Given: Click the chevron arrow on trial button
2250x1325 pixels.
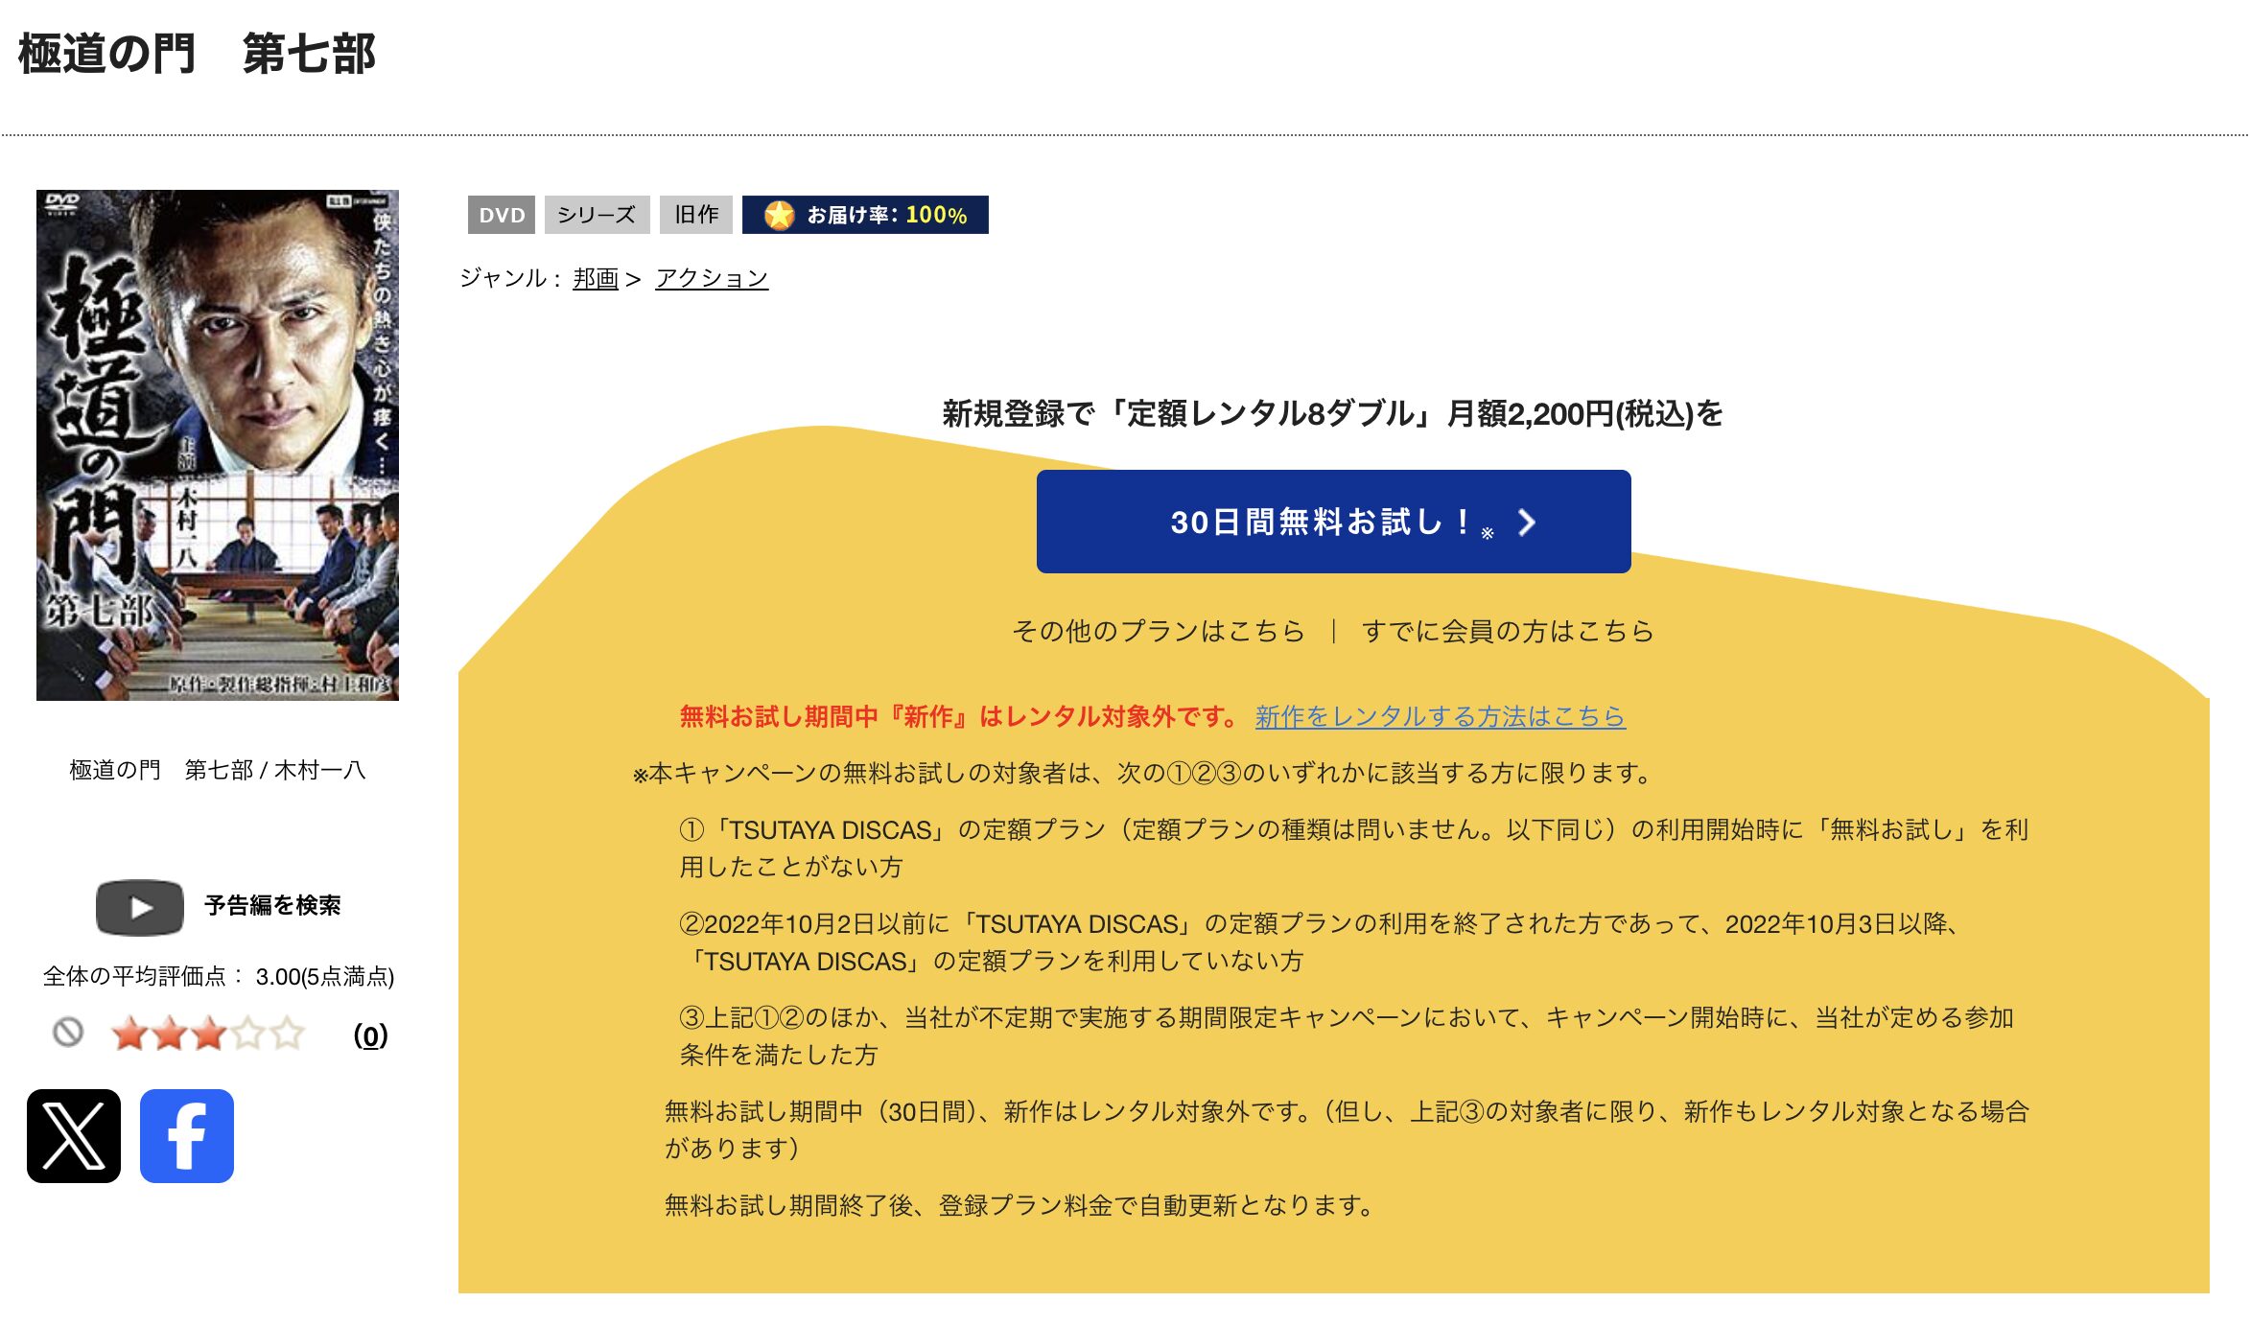Looking at the screenshot, I should click(1526, 523).
